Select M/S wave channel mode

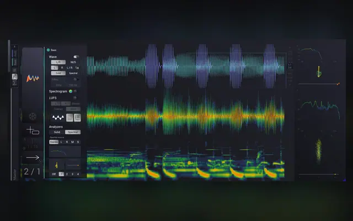click(x=73, y=62)
